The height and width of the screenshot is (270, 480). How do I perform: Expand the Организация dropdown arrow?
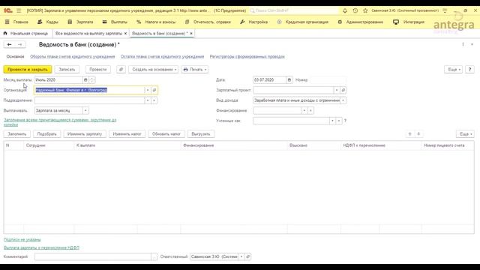point(148,90)
